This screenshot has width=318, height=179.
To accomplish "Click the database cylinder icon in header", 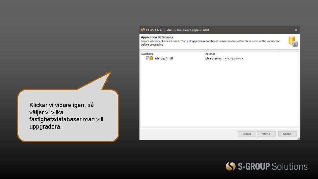I will [x=293, y=41].
